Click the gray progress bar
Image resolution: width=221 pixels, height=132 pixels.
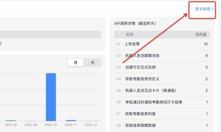point(50,34)
